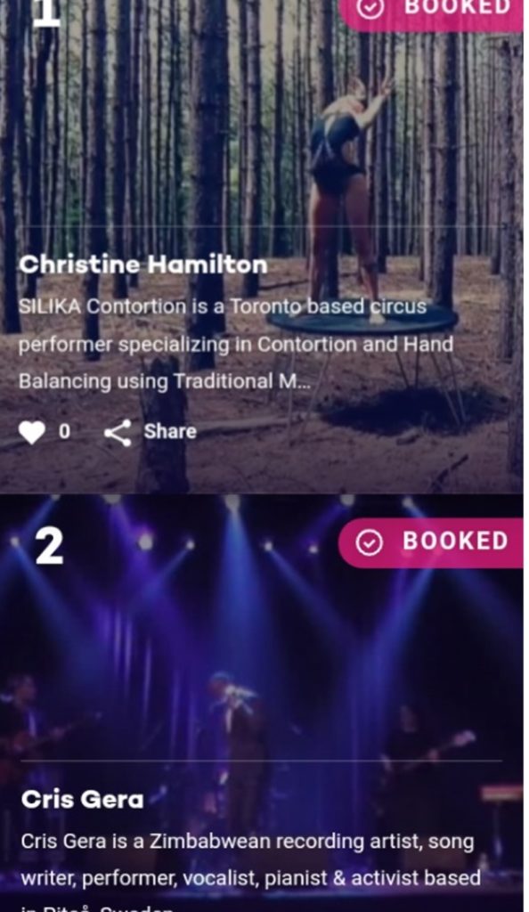Click the like count number zero
This screenshot has width=529, height=912.
click(64, 432)
